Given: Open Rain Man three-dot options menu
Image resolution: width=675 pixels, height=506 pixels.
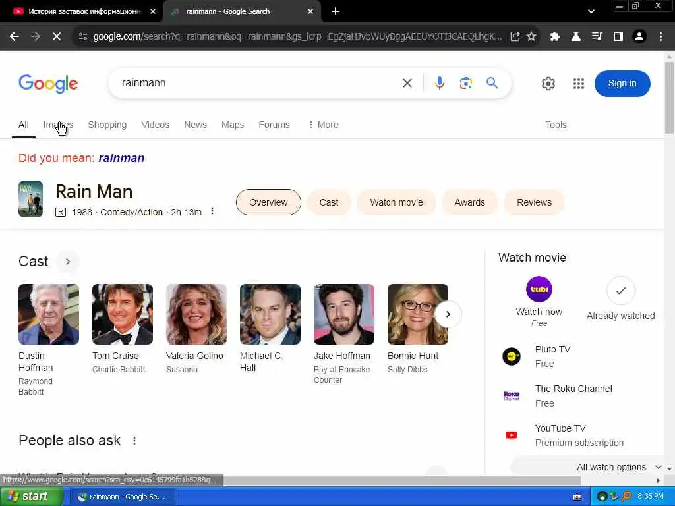Looking at the screenshot, I should (x=212, y=211).
